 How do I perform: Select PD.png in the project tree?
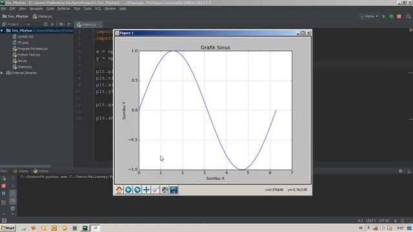(x=21, y=43)
